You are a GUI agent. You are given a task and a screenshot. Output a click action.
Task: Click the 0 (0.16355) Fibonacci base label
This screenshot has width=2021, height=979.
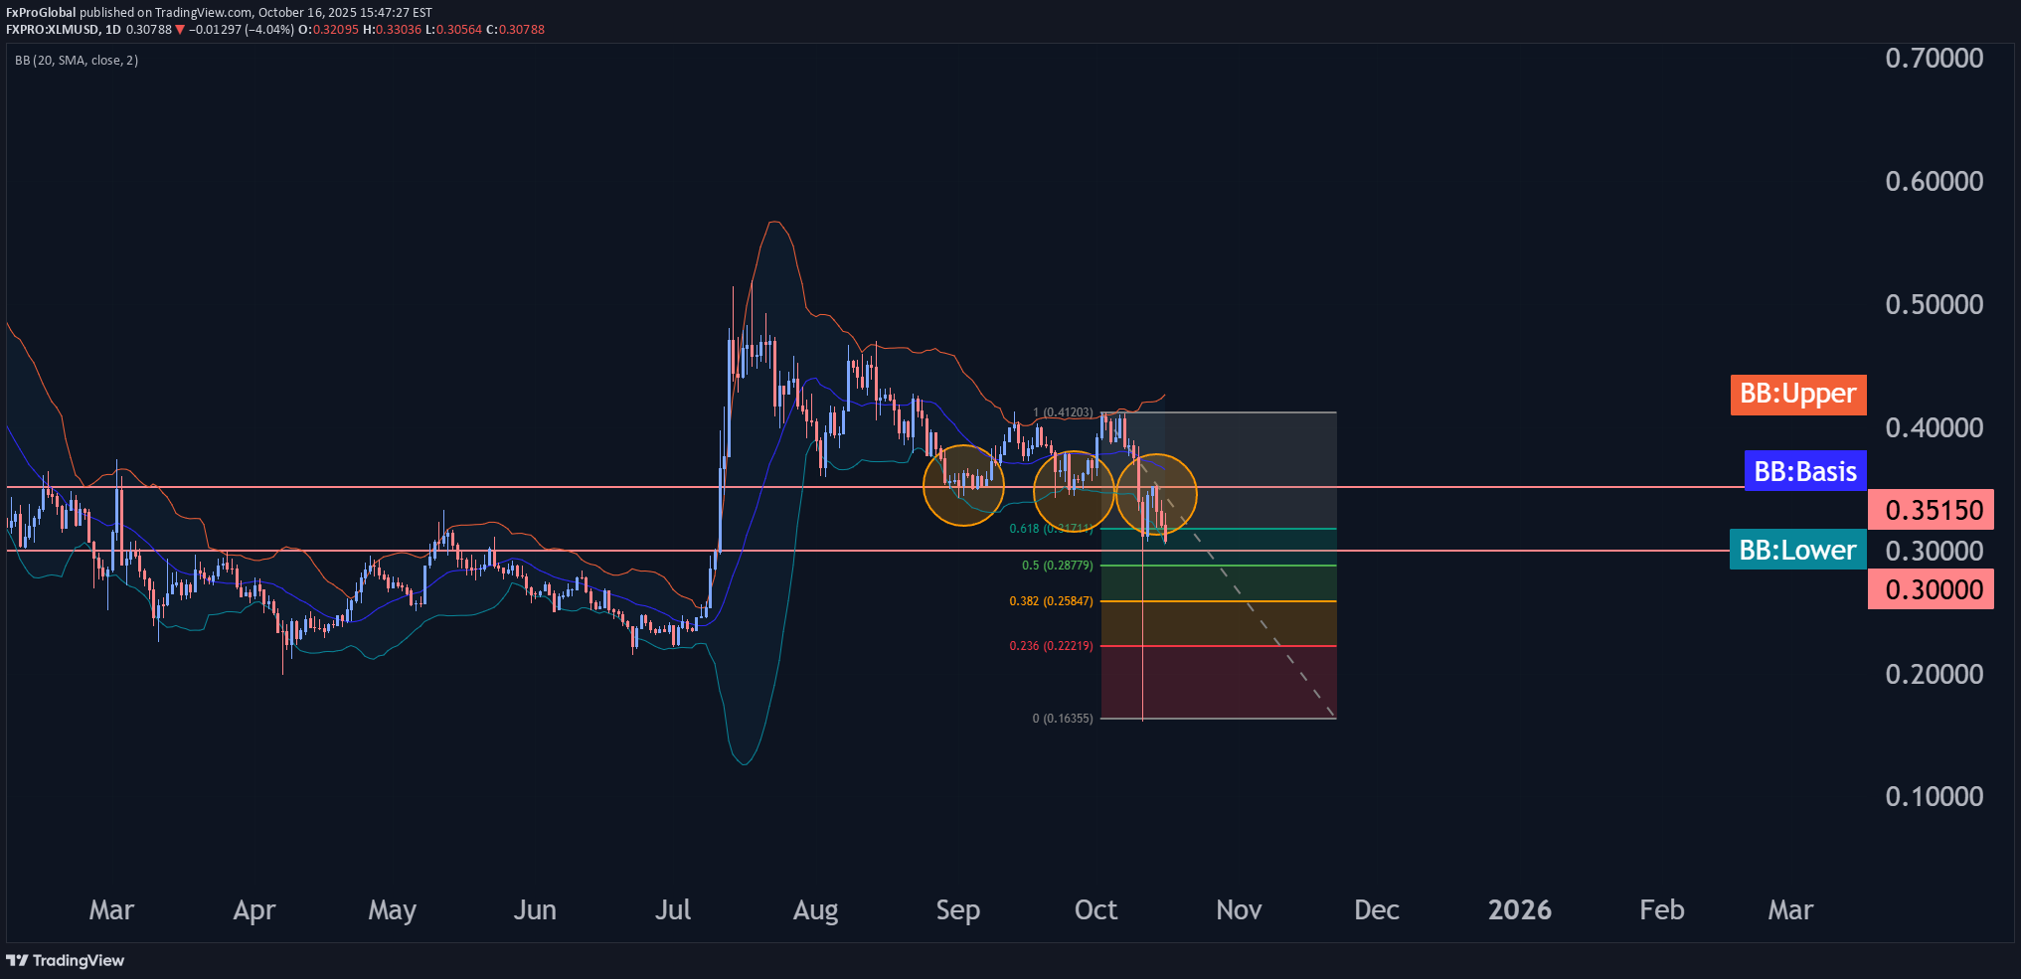pos(1062,719)
